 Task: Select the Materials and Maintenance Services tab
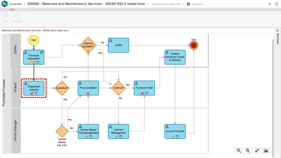35,30
